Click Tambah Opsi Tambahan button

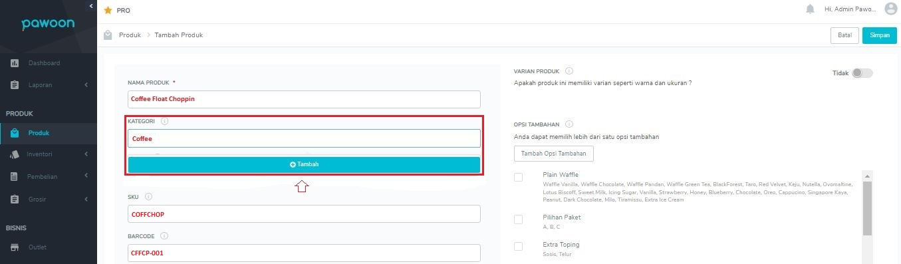click(554, 153)
